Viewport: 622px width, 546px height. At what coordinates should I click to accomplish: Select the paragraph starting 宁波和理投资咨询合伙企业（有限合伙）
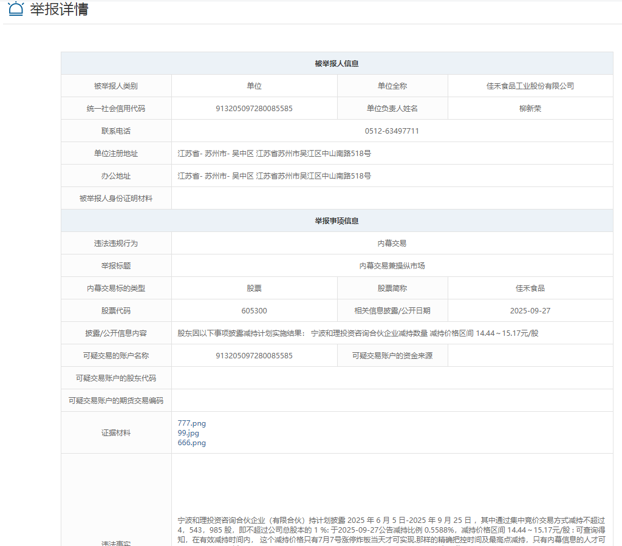392,531
